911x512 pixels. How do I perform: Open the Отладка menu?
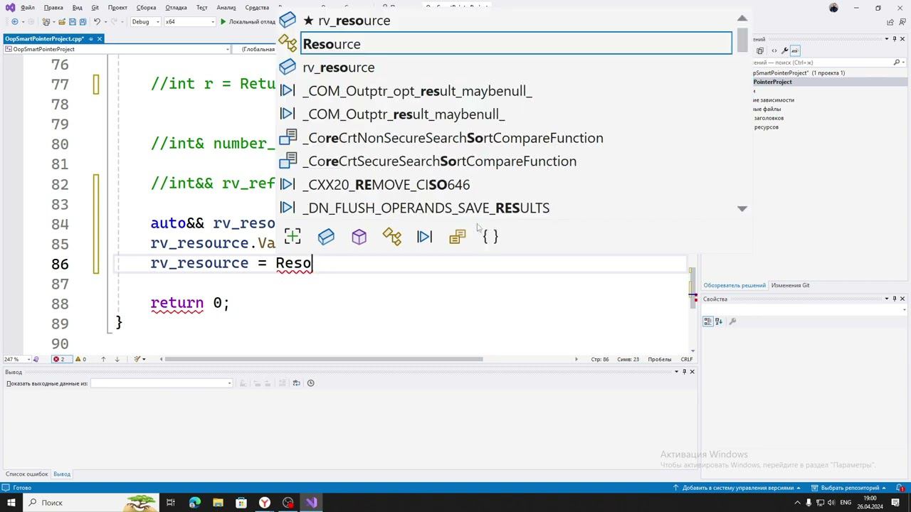176,8
